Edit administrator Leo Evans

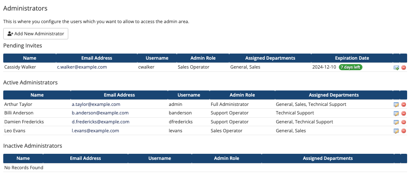click(x=396, y=131)
